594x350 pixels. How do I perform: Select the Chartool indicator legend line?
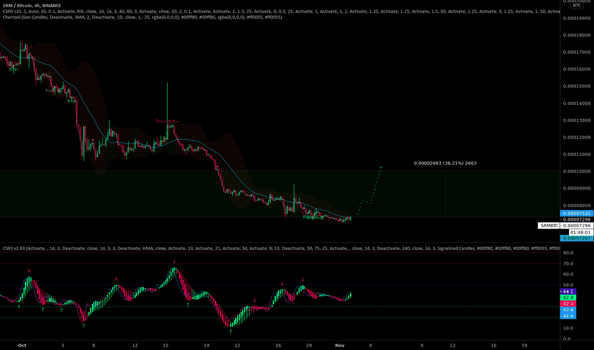pyautogui.click(x=142, y=17)
